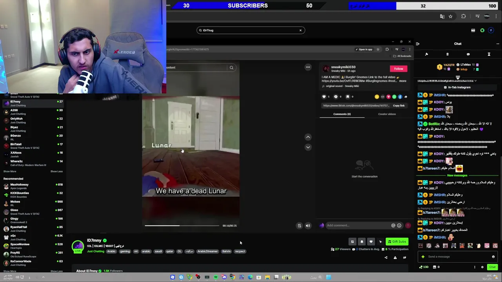Click Open in app button
502x282 pixels.
[x=364, y=49]
